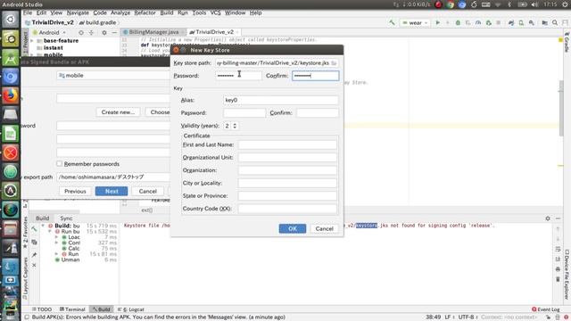
Task: Click the power menu icon in top bar
Action: pyautogui.click(x=565, y=4)
